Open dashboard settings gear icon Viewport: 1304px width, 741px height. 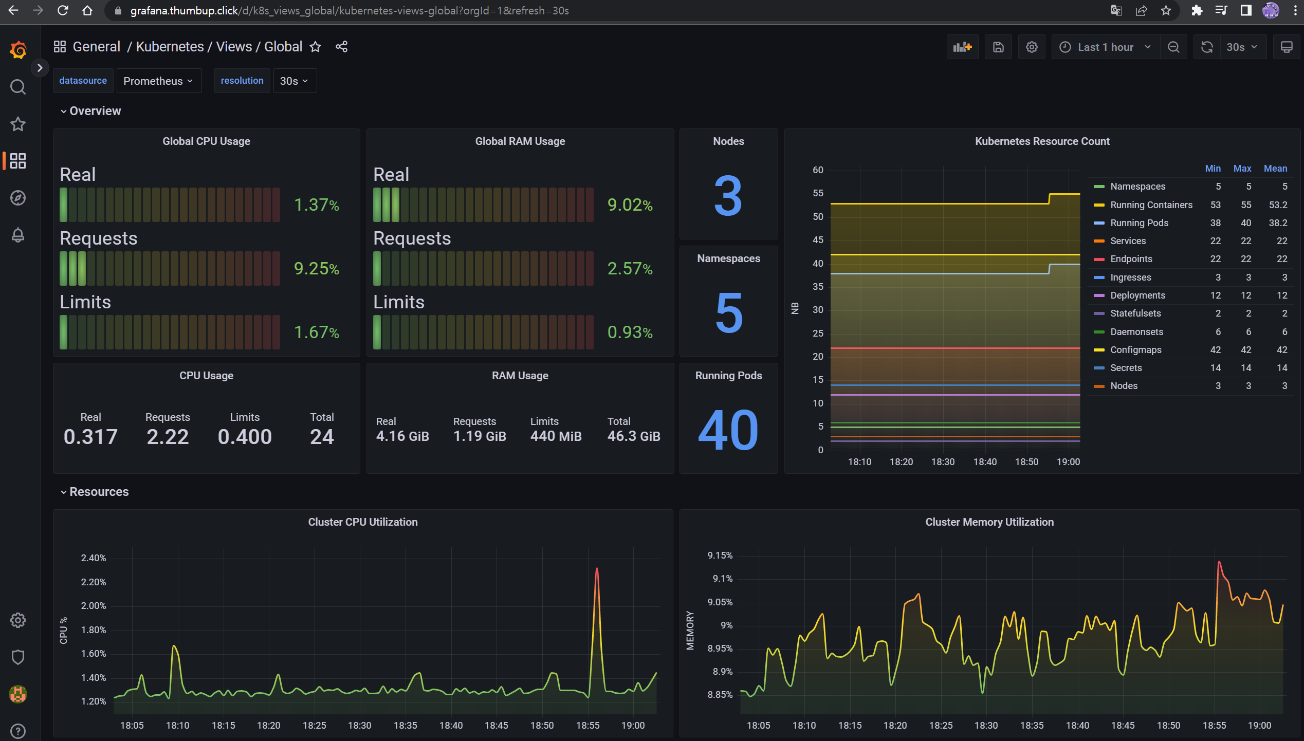coord(1032,47)
